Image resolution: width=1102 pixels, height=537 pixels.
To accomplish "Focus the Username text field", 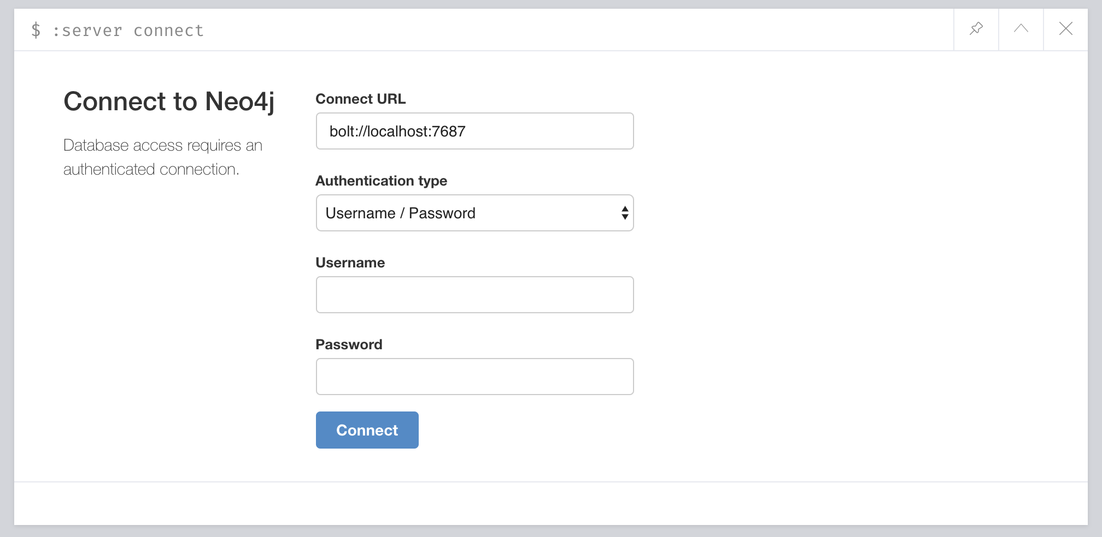I will click(474, 295).
